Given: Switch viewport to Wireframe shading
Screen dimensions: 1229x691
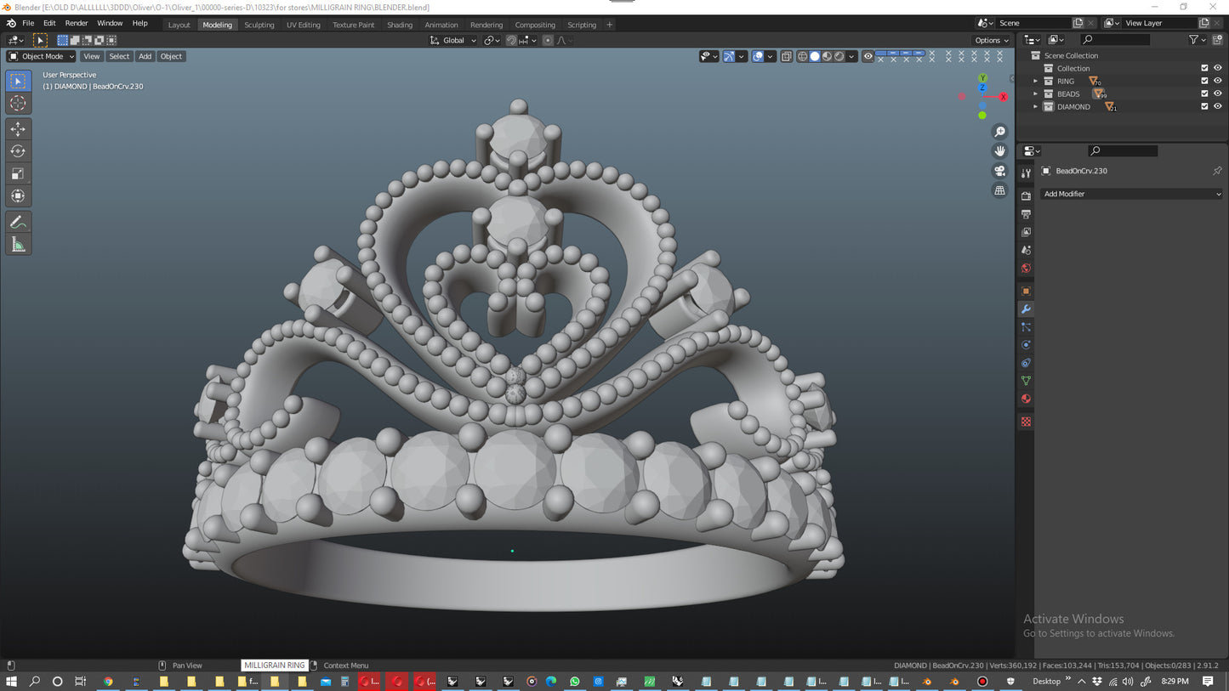Looking at the screenshot, I should (x=803, y=56).
